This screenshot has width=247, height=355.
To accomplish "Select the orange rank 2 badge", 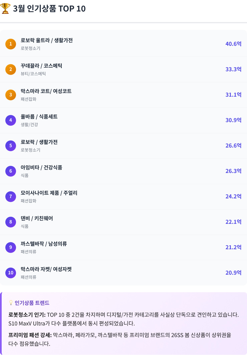I will [11, 69].
